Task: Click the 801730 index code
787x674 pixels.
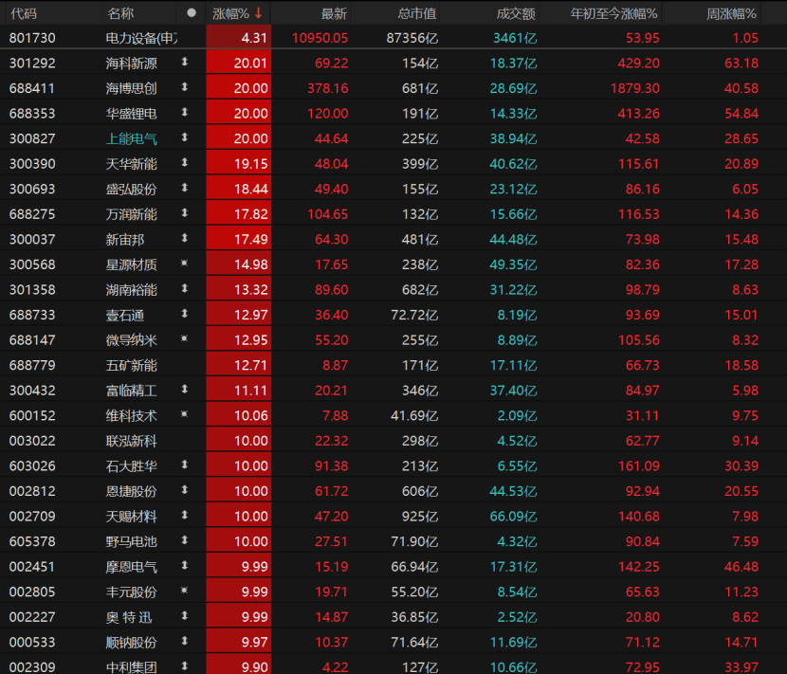Action: tap(30, 37)
